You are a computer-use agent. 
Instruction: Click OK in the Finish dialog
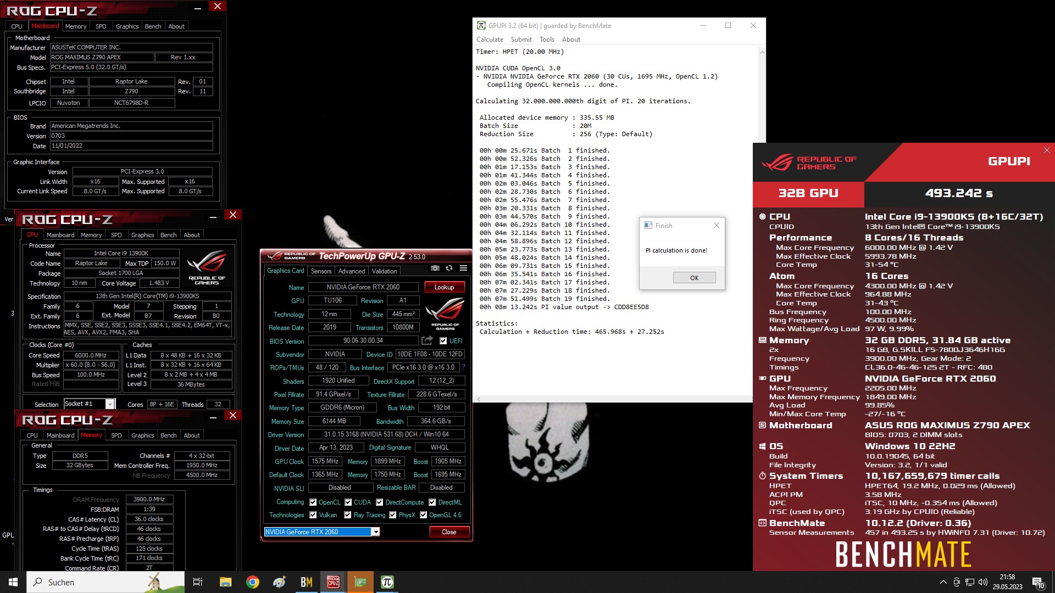(x=694, y=278)
